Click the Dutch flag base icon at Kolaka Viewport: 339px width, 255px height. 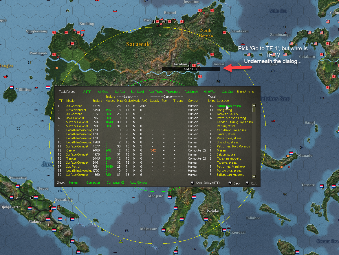(206, 219)
